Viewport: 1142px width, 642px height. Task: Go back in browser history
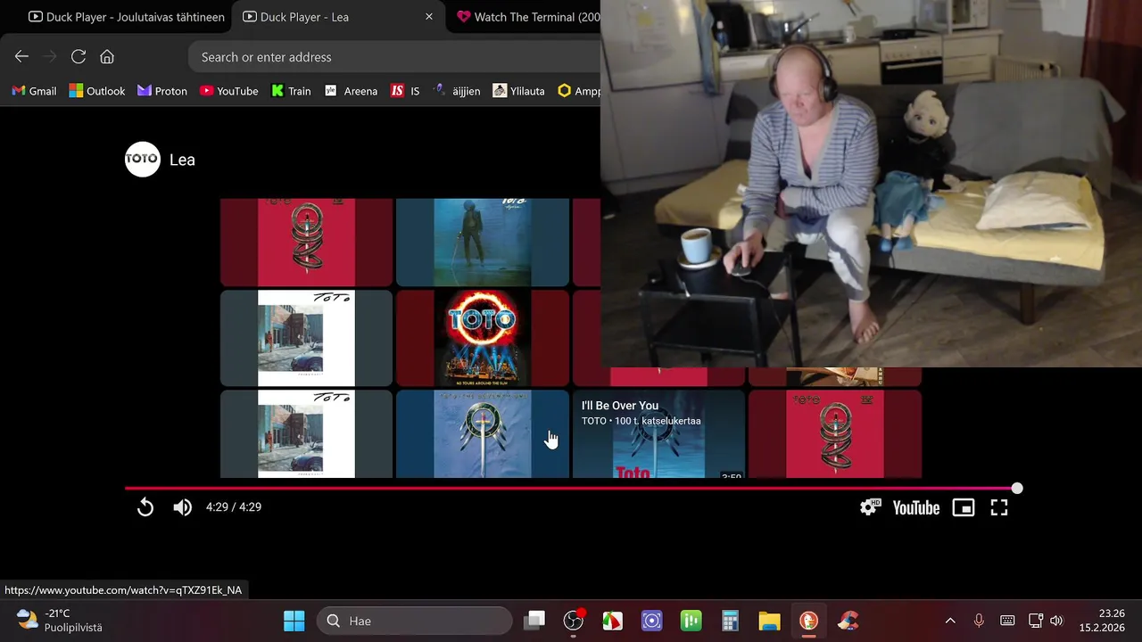pyautogui.click(x=21, y=56)
